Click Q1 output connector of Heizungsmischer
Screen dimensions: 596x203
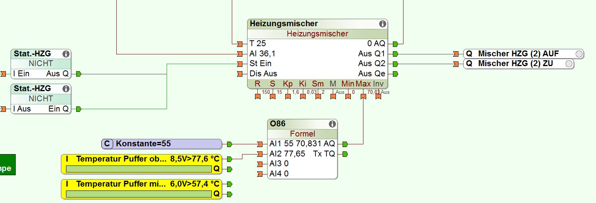click(x=395, y=54)
